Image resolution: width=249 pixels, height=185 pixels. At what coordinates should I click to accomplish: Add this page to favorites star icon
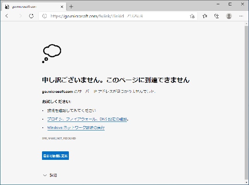(x=192, y=16)
